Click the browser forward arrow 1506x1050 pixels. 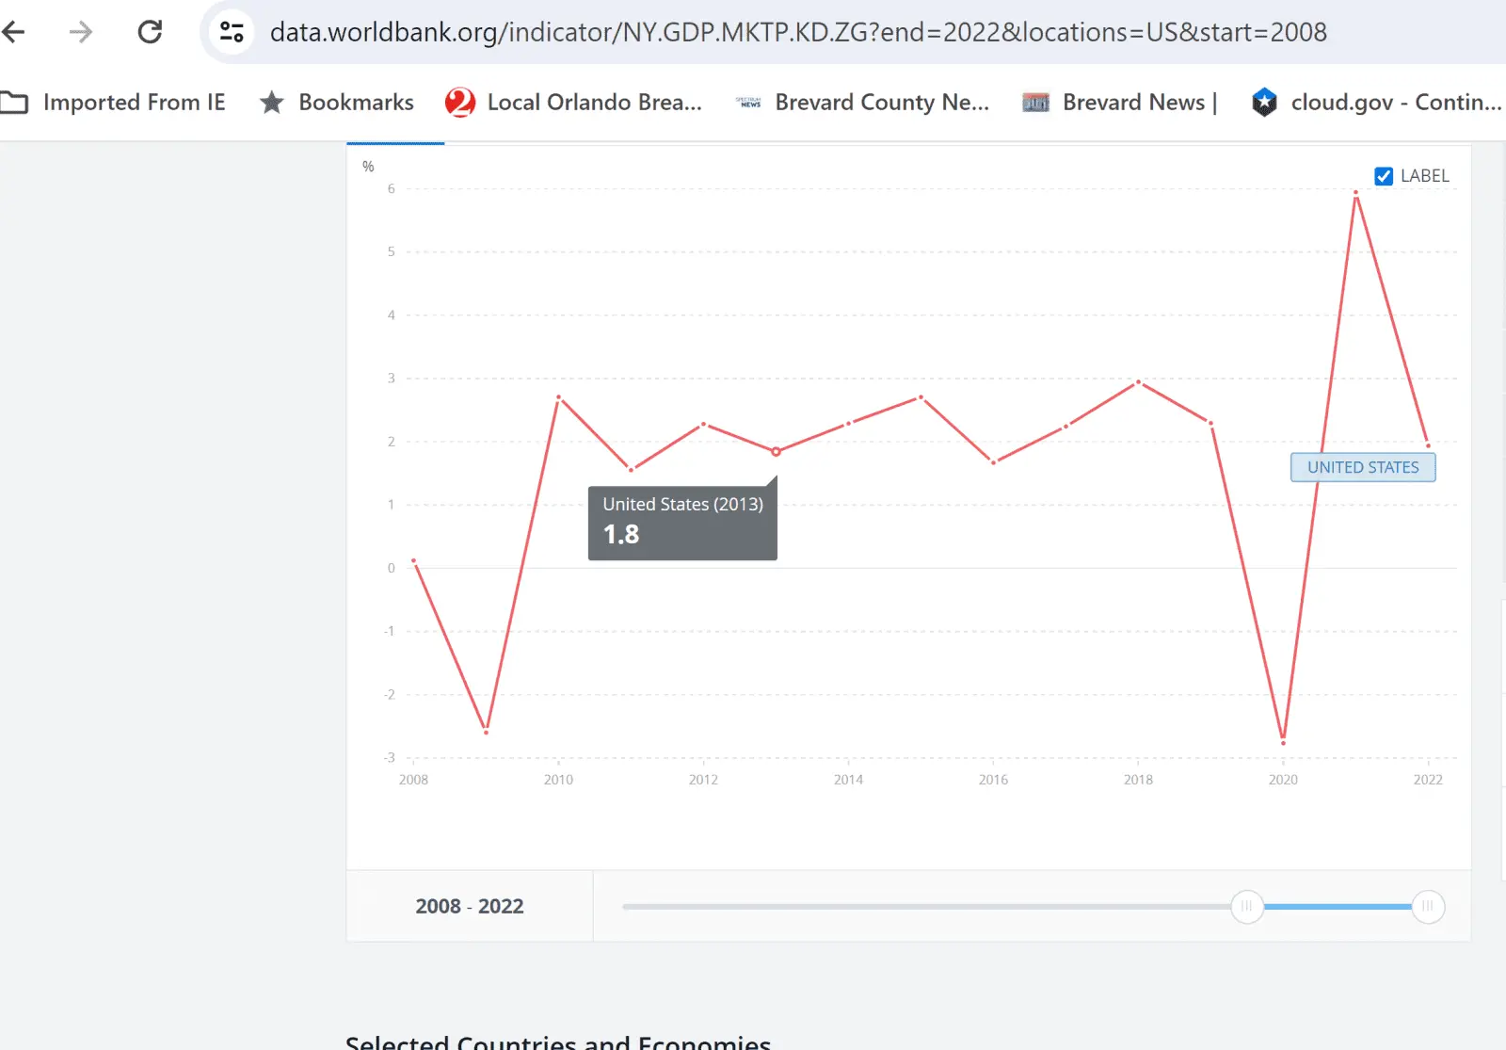81,32
